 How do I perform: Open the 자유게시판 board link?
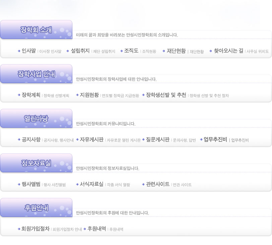[92, 140]
